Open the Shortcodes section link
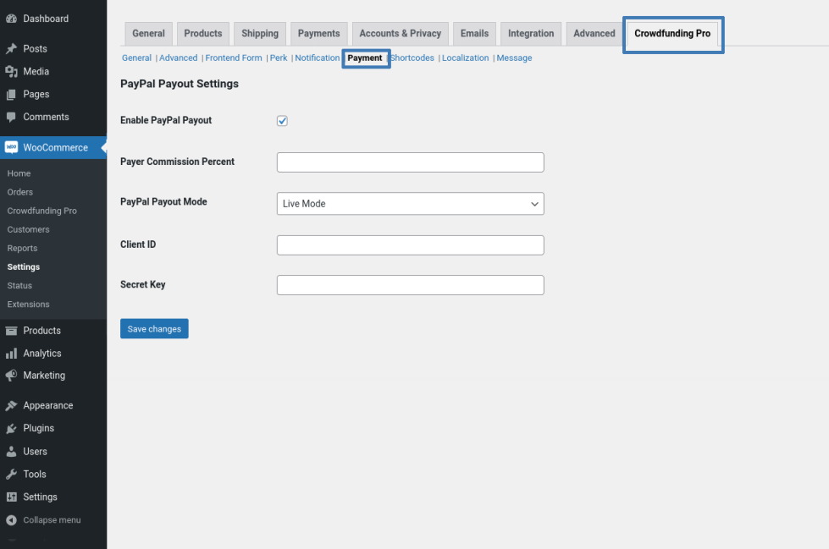Viewport: 829px width, 549px height. 412,58
